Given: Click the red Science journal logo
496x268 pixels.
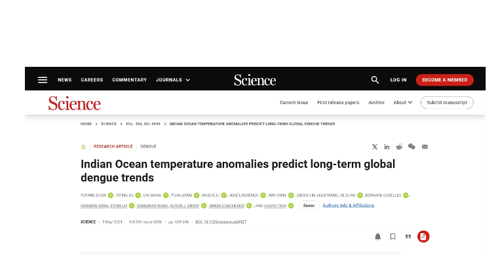Looking at the screenshot, I should 75,104.
